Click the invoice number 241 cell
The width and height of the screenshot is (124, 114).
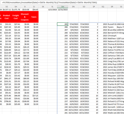tap(63, 113)
